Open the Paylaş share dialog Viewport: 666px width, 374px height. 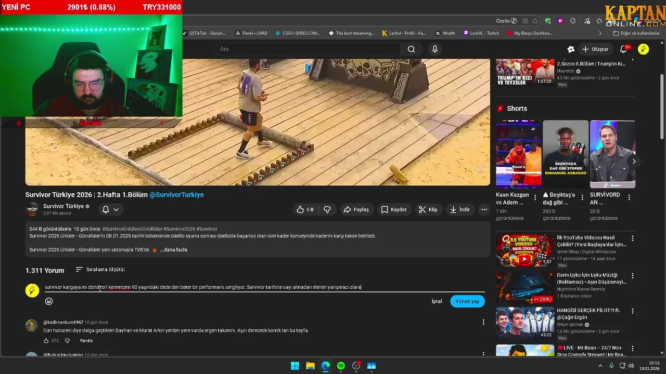pyautogui.click(x=356, y=209)
